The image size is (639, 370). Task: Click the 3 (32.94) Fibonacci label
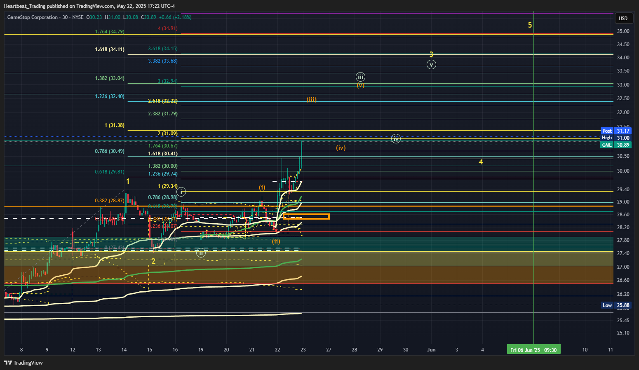point(168,81)
